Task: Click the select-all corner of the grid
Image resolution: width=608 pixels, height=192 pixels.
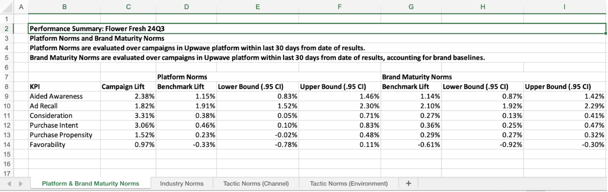Action: pyautogui.click(x=7, y=6)
